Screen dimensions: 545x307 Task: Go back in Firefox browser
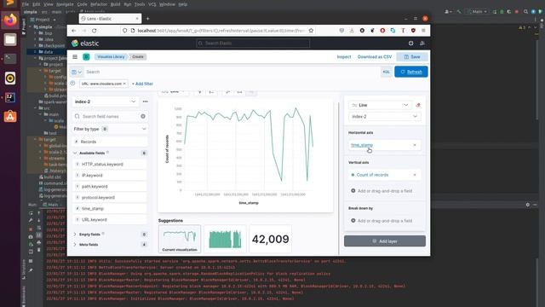(74, 31)
